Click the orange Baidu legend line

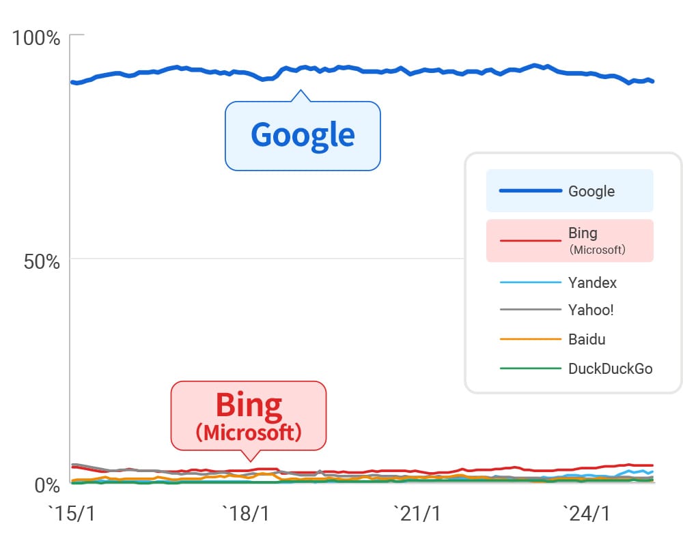click(530, 339)
